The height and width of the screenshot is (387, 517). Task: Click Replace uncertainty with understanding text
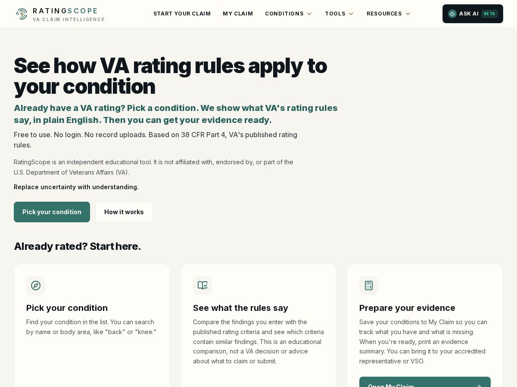coord(76,187)
